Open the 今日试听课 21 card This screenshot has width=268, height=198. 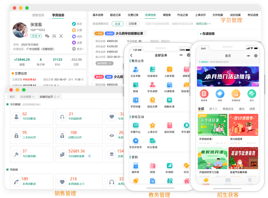(x=79, y=116)
